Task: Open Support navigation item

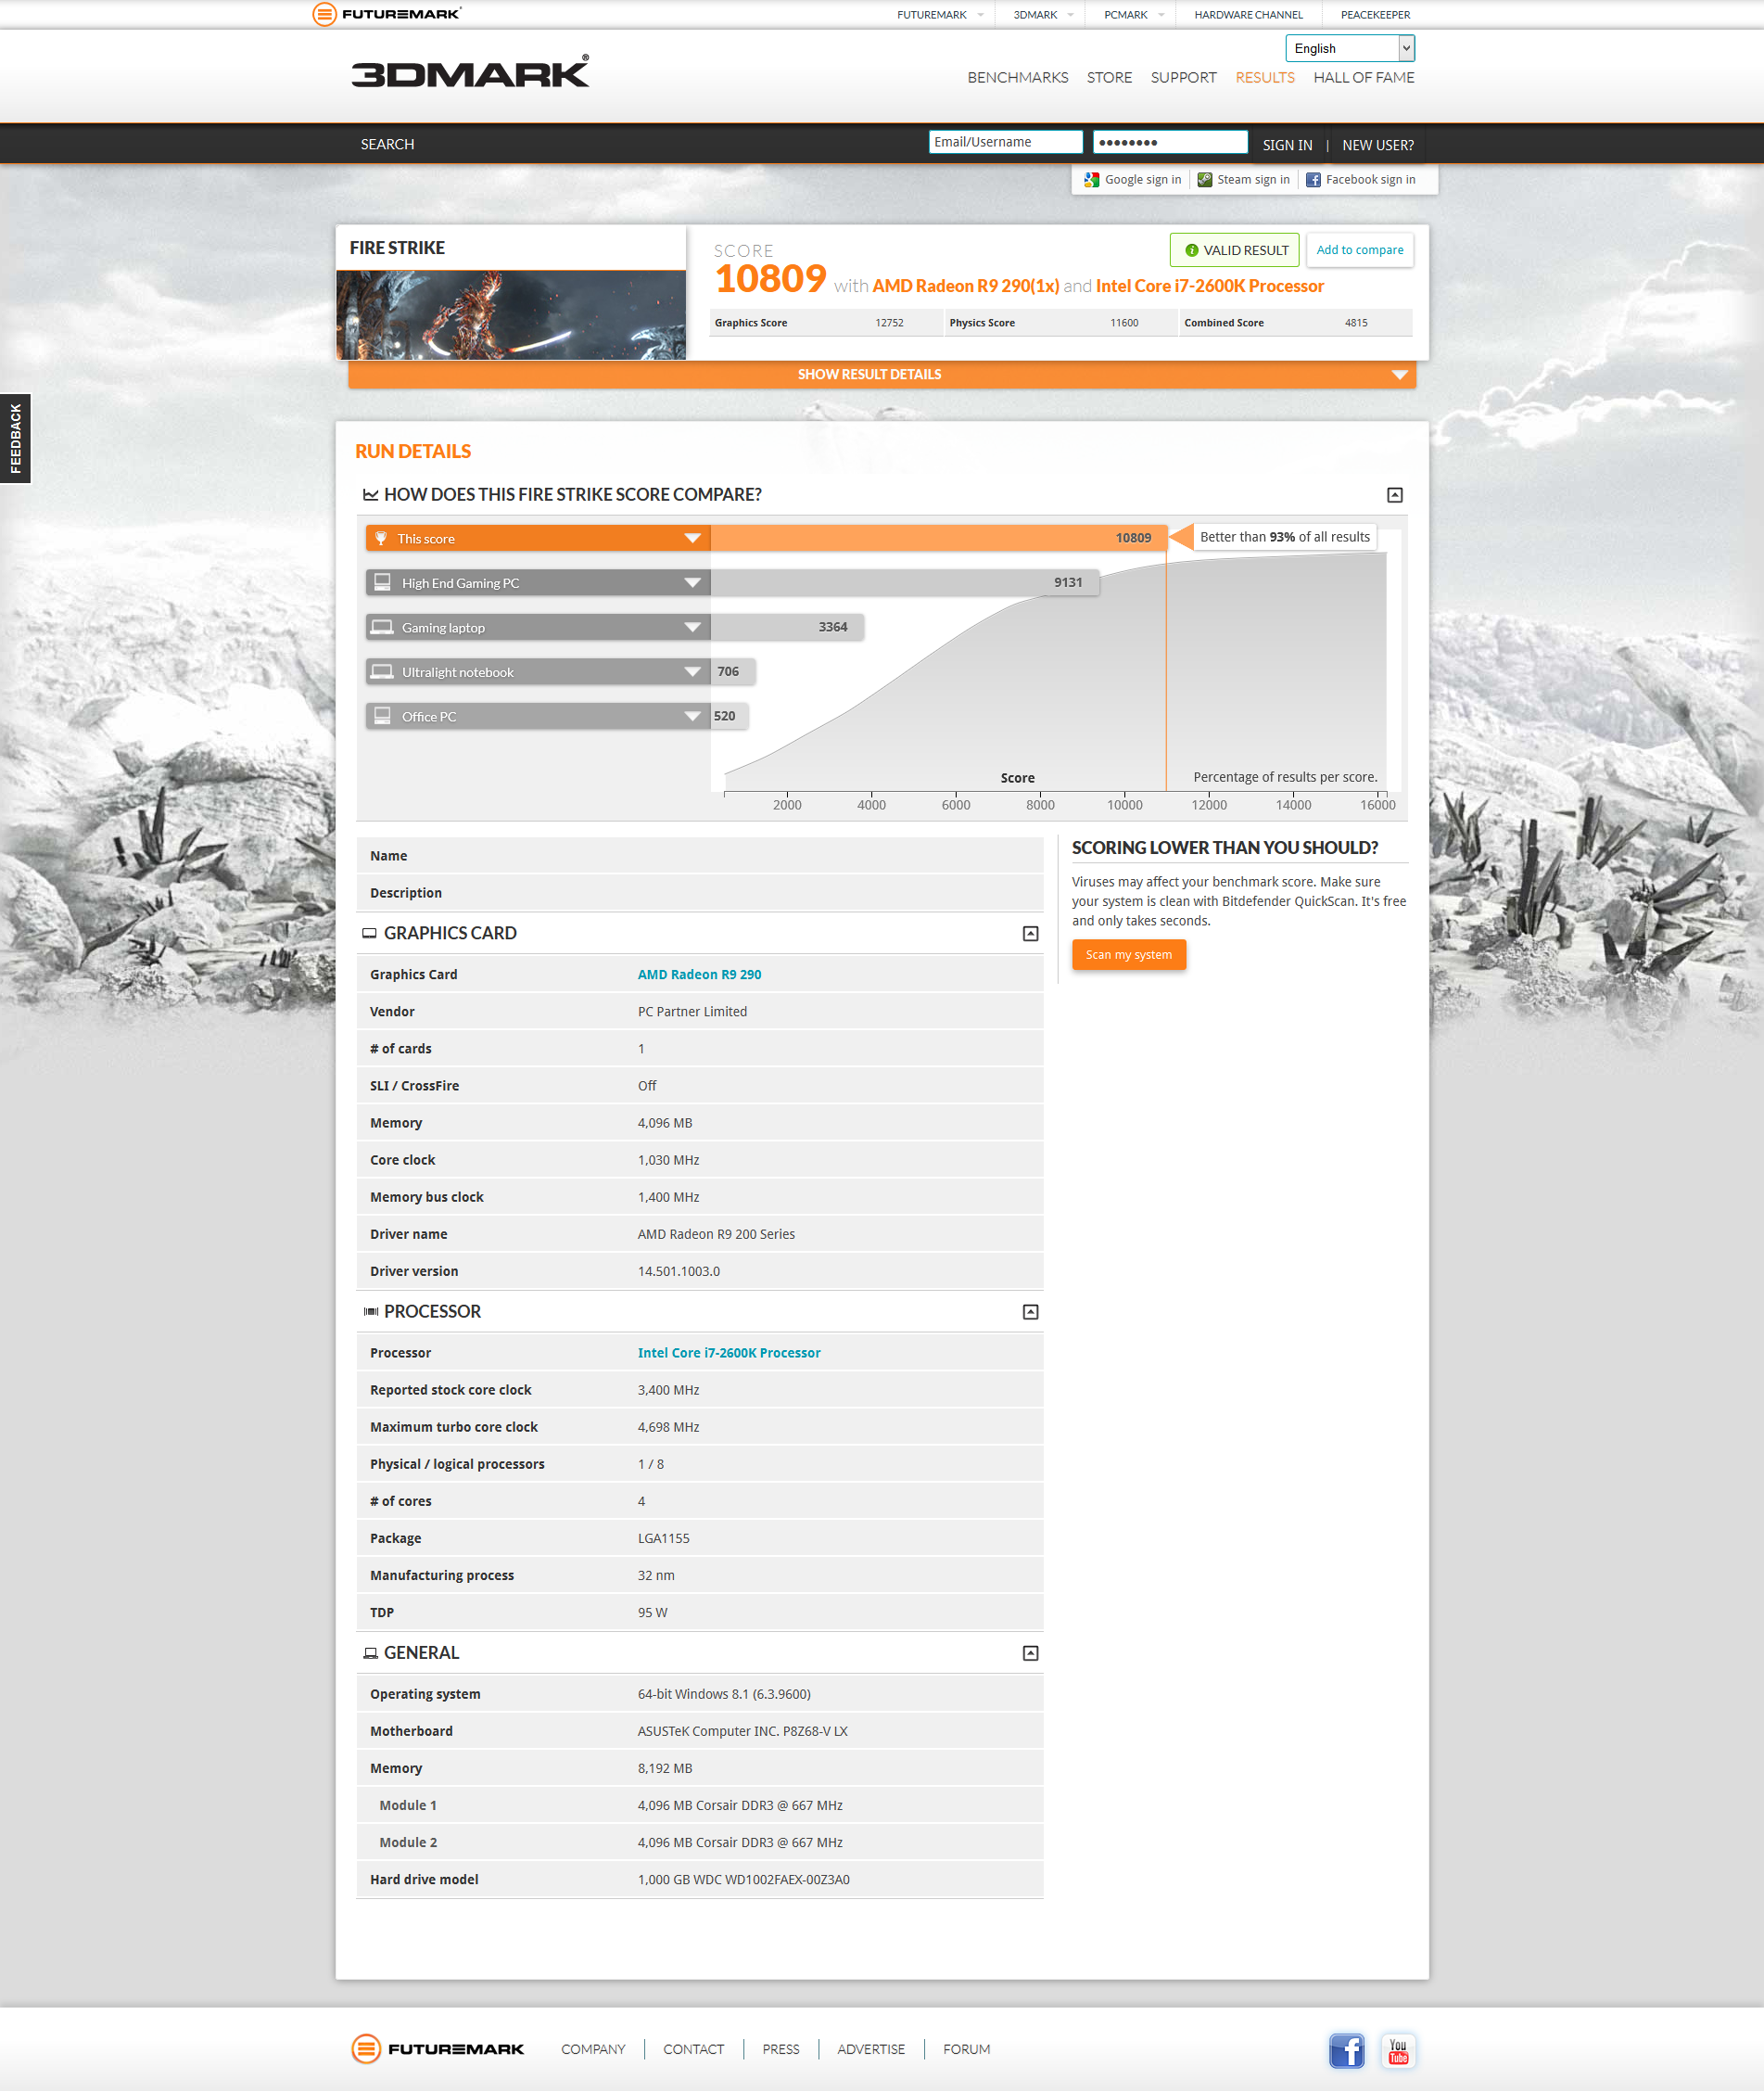Action: (x=1183, y=77)
